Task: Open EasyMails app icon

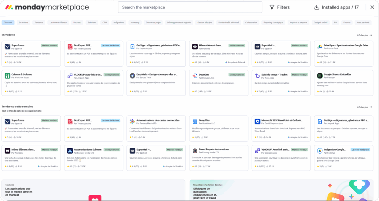Action: pos(132,76)
